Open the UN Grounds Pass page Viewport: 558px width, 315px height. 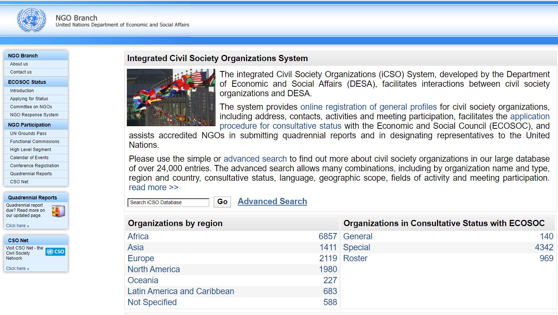click(28, 134)
